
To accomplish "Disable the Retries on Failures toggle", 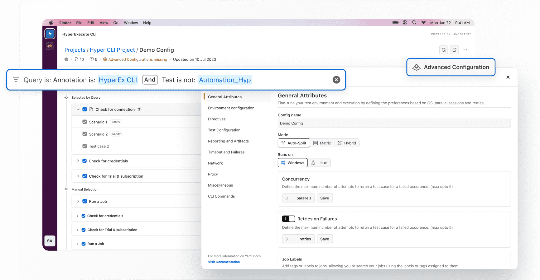I will pos(289,218).
